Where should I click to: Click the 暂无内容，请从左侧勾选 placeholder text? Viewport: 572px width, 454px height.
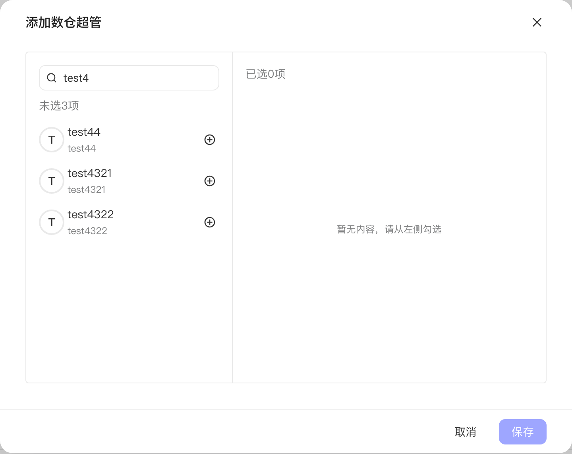coord(389,229)
